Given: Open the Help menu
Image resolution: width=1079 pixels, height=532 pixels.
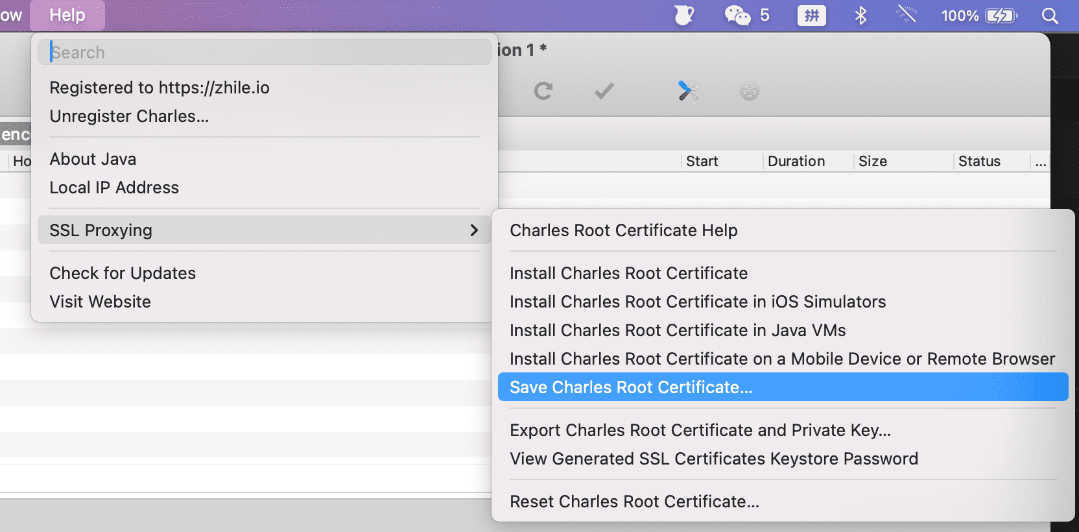Looking at the screenshot, I should [x=67, y=16].
